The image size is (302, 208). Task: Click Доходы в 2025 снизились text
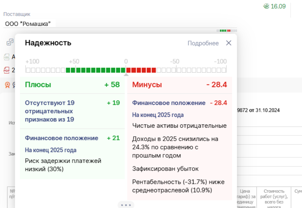(x=175, y=147)
